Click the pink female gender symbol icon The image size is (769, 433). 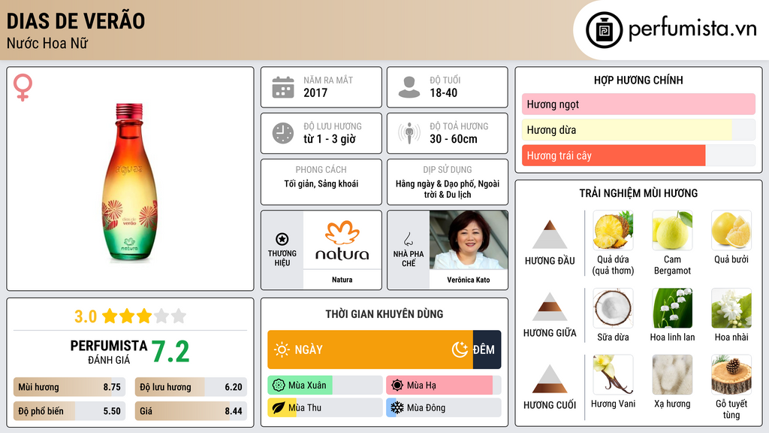23,87
